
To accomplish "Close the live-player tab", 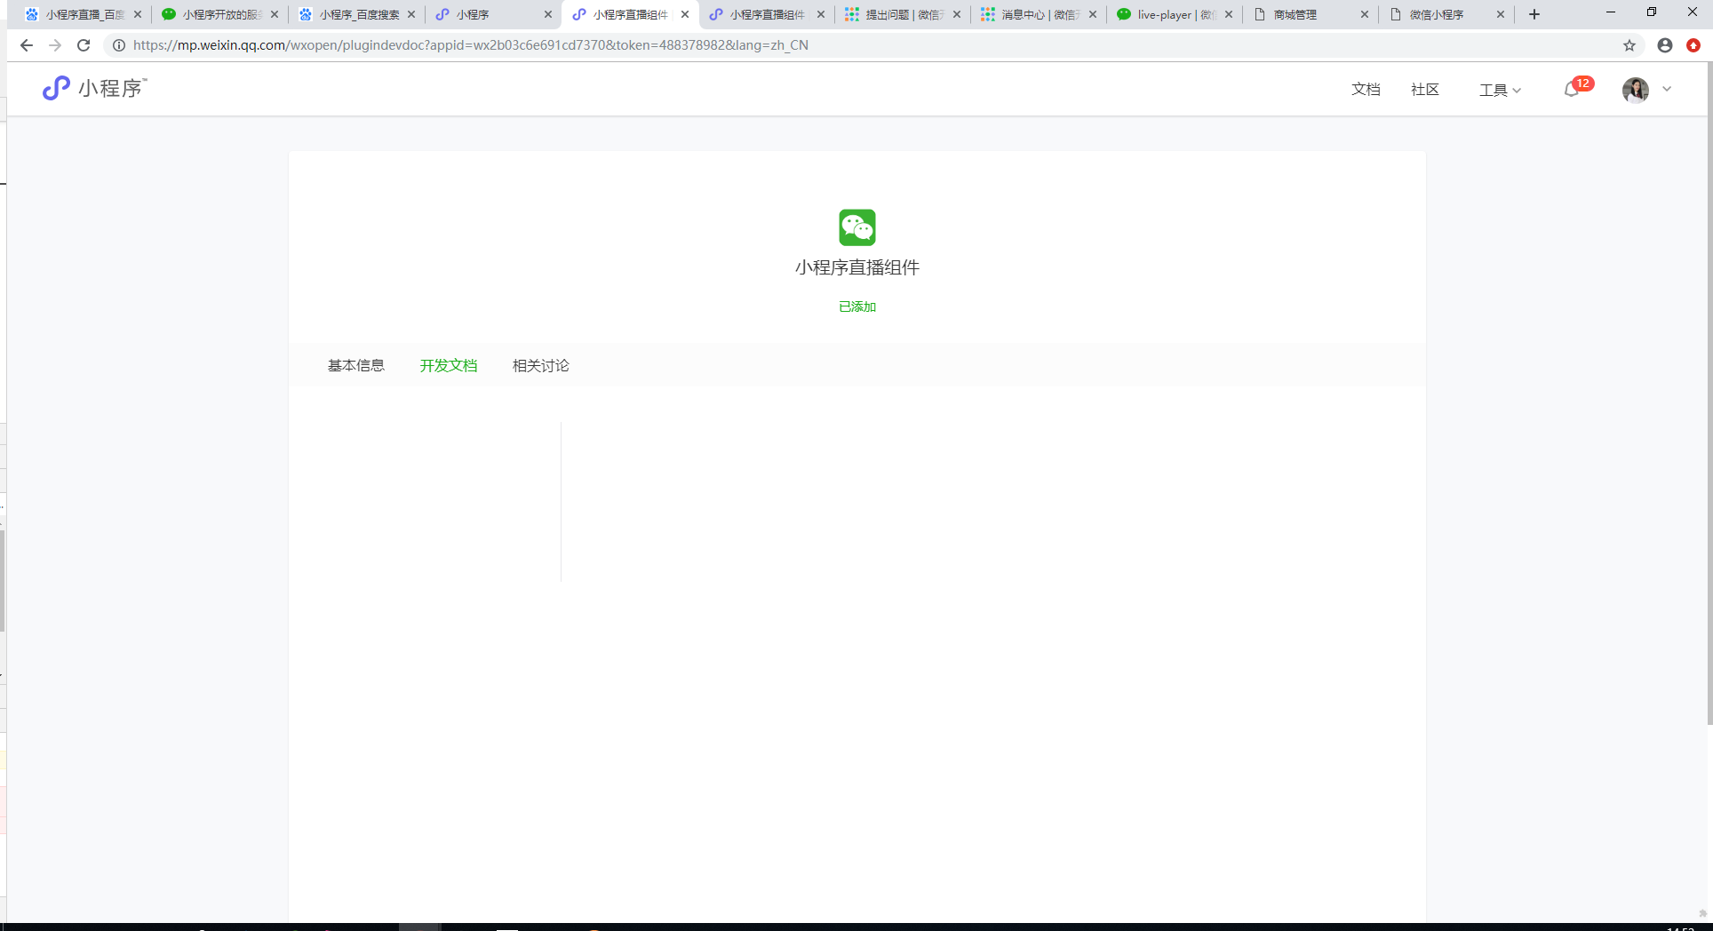I will click(1229, 14).
